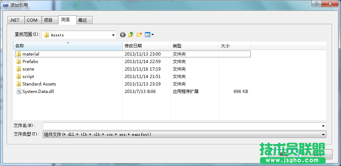Open the 项目 tab

pos(50,20)
